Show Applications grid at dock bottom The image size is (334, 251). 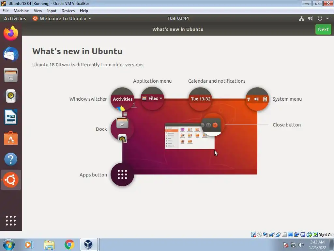(x=11, y=221)
